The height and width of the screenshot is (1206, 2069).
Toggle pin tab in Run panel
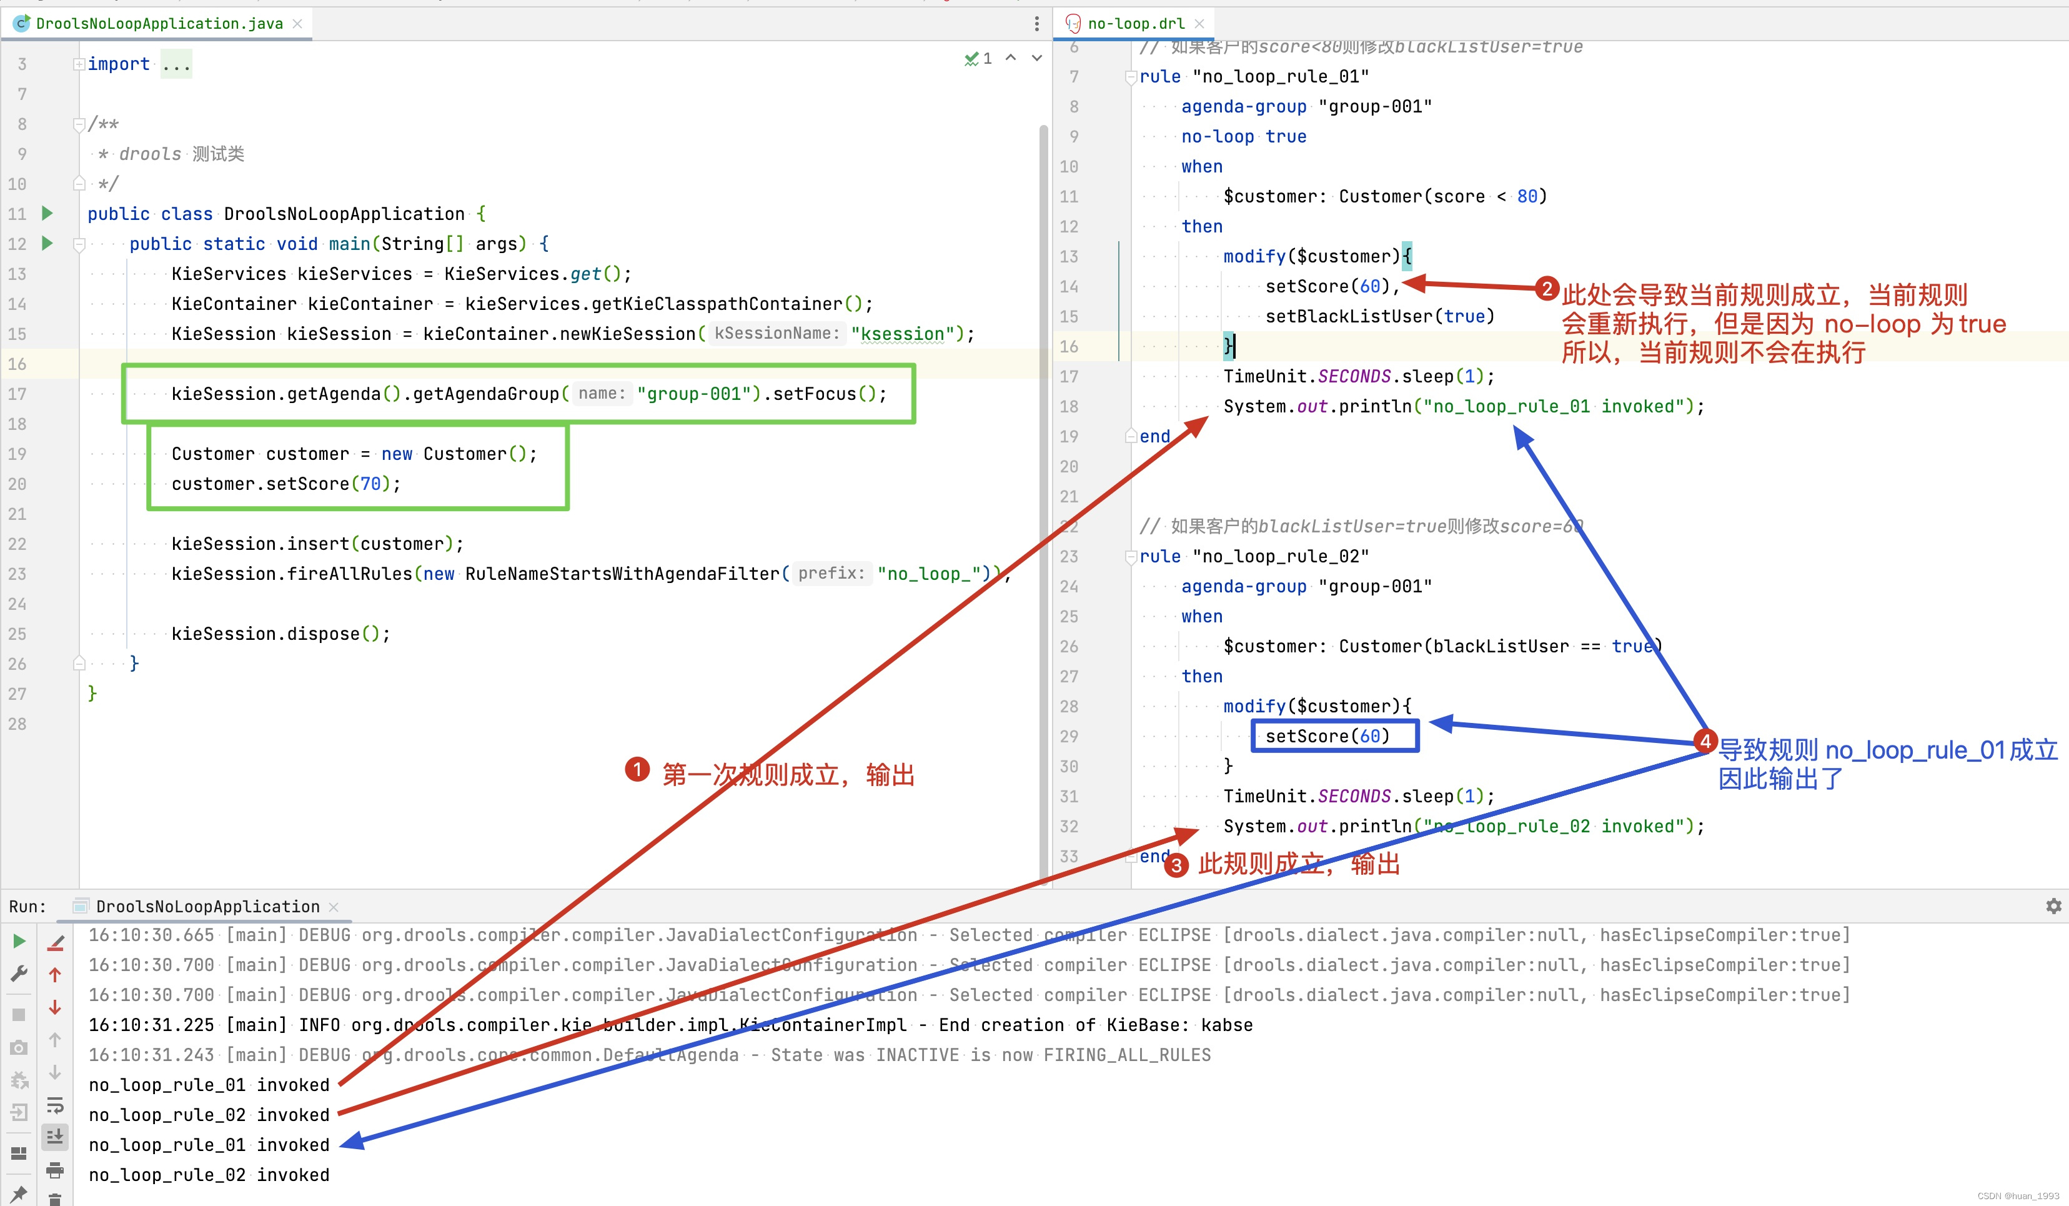[19, 1193]
